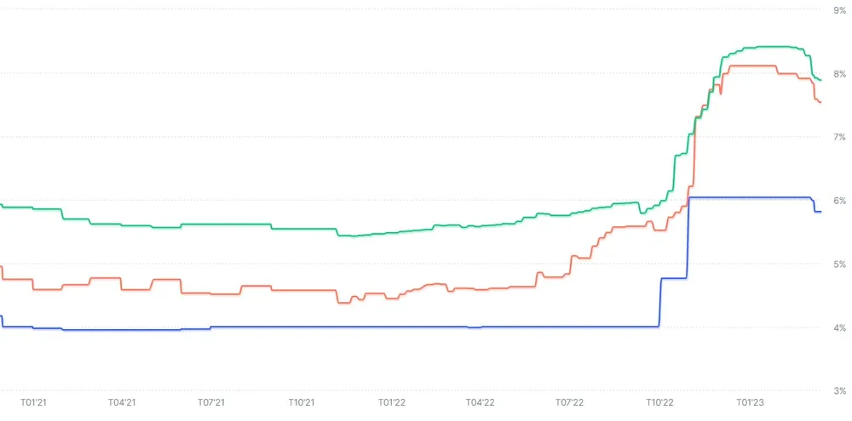Select the 7% y-axis label
852x421 pixels.
coord(839,137)
